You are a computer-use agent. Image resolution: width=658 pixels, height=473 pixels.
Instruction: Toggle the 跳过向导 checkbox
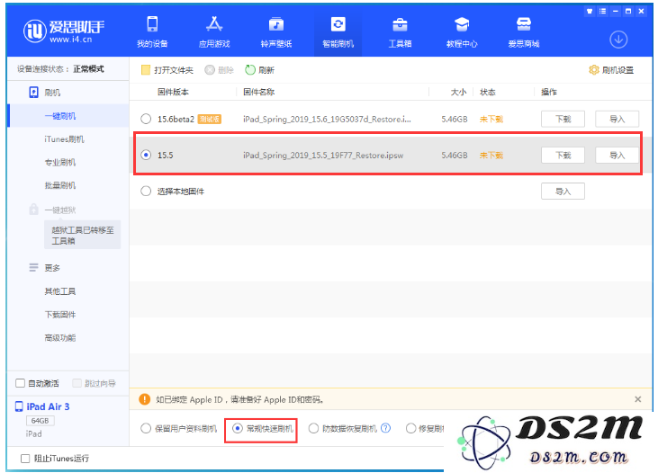[x=77, y=383]
